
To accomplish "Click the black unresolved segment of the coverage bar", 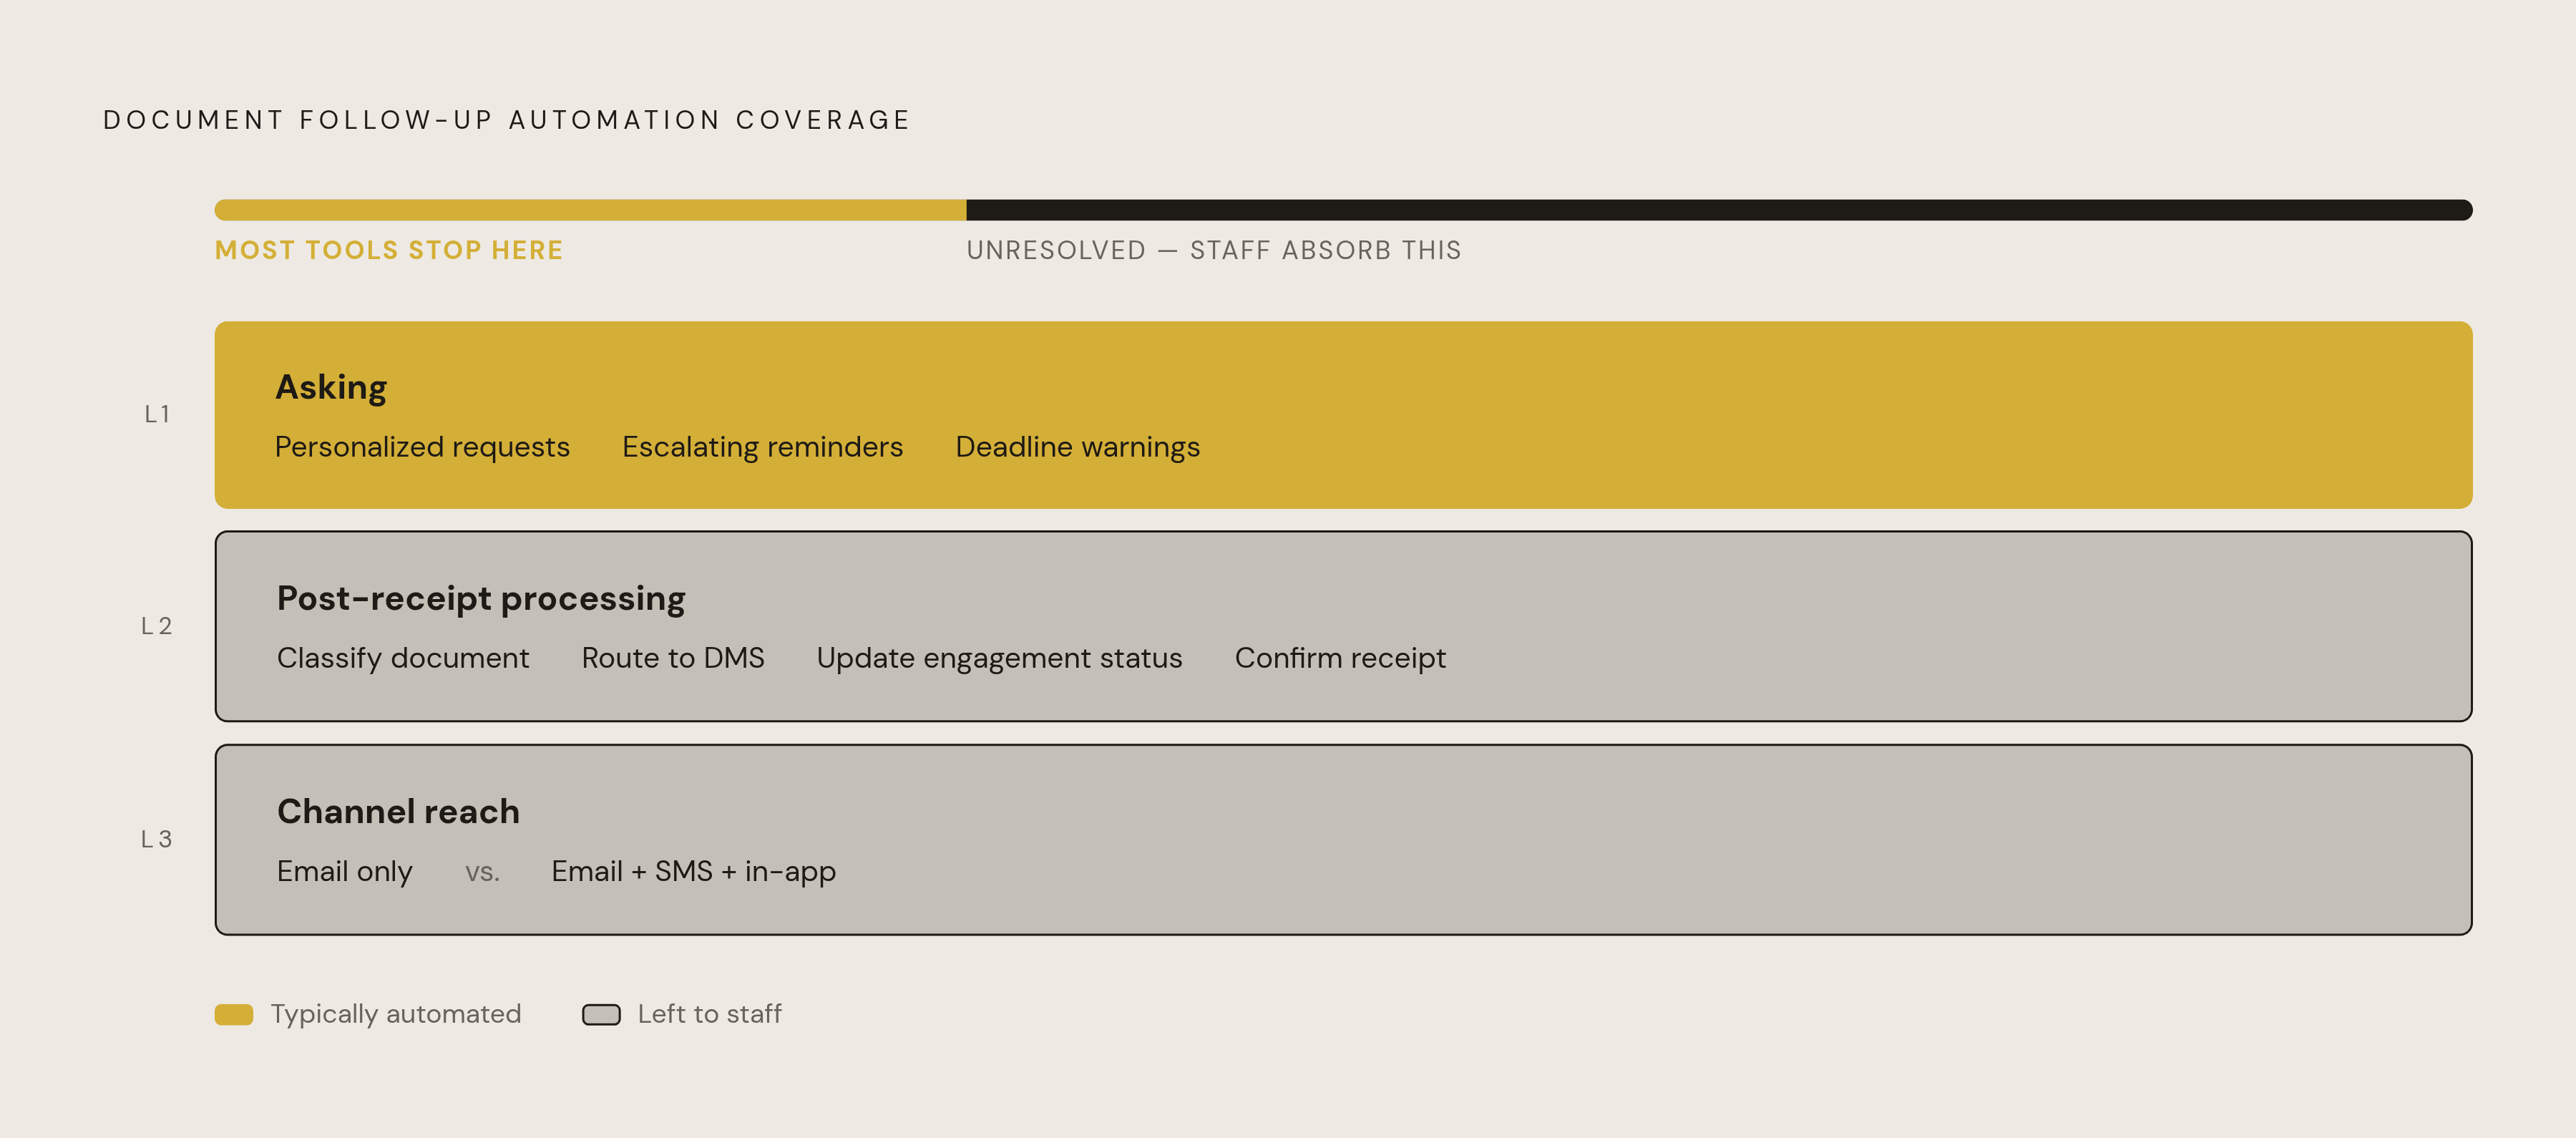I will pos(1719,210).
